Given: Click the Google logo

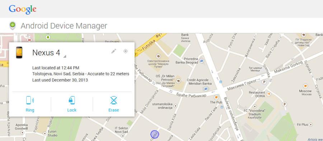Looking at the screenshot, I should click(23, 9).
